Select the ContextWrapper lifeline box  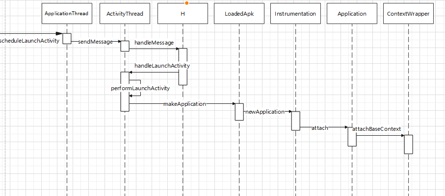(408, 14)
